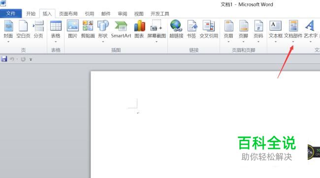320x178 pixels.
Task: Switch to the Developer (开发工具) tab
Action: pyautogui.click(x=160, y=14)
